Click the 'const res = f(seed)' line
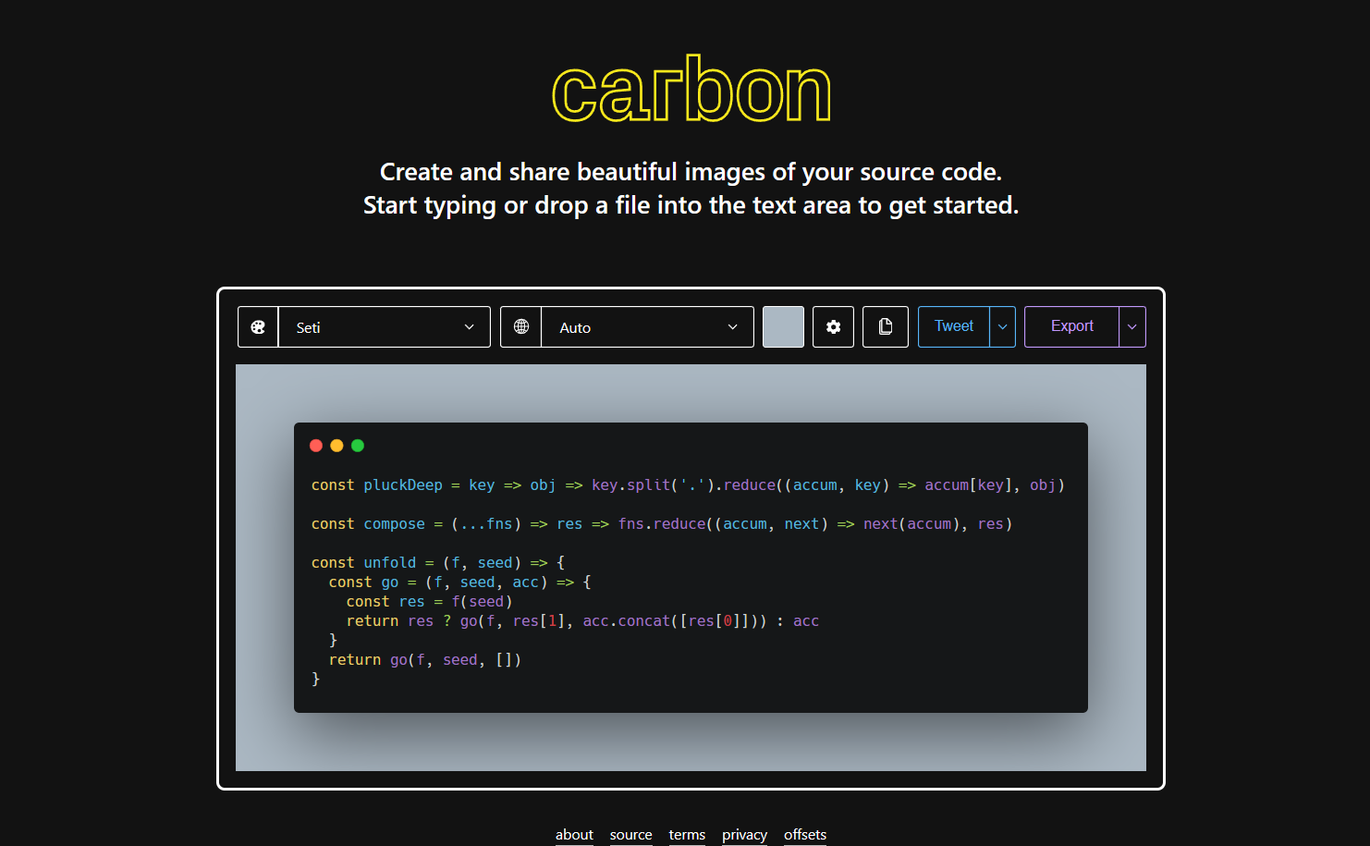 (429, 602)
